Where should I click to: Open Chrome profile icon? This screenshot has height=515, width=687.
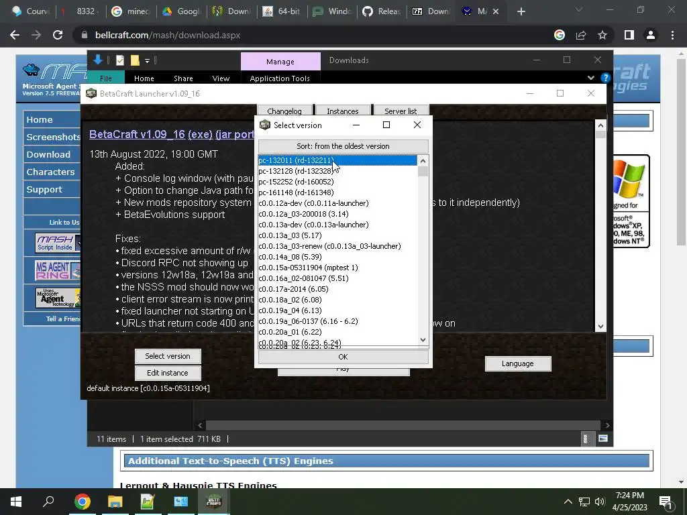click(x=651, y=35)
